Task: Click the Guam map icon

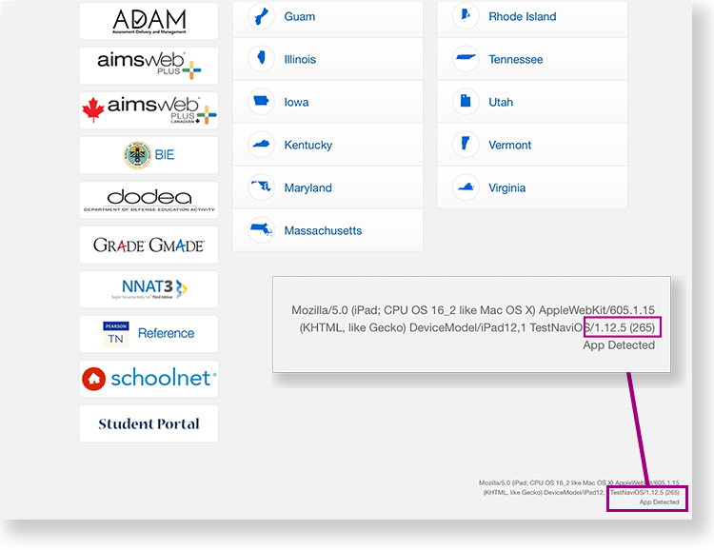Action: tap(260, 17)
